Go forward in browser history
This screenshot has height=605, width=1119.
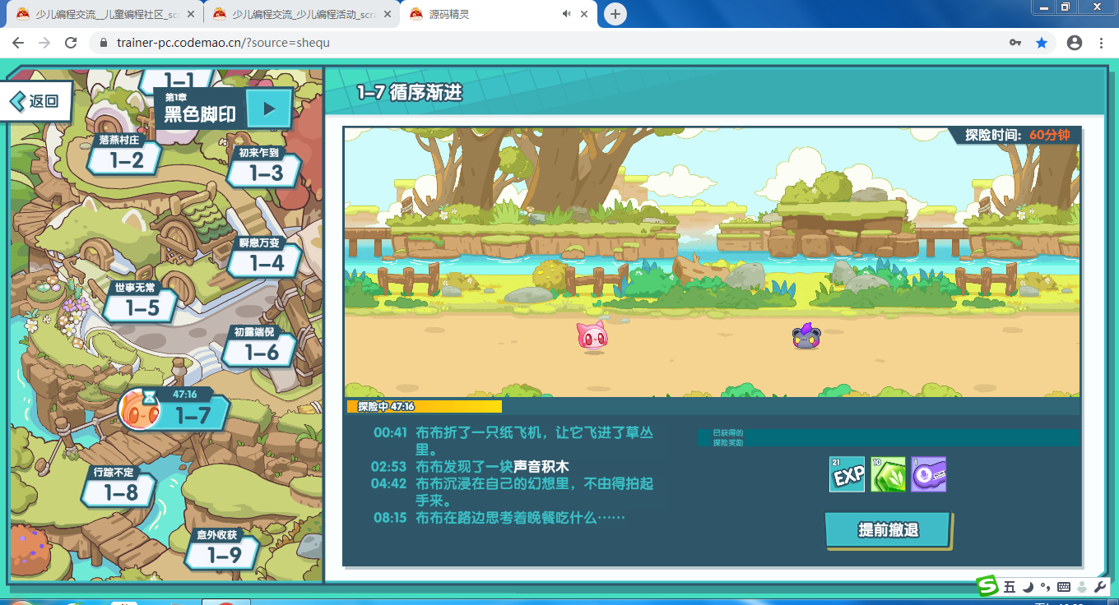coord(44,43)
